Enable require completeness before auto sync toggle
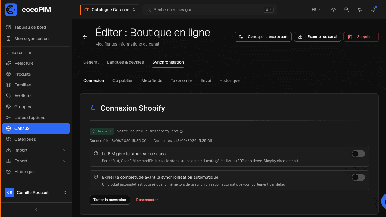 [358, 177]
